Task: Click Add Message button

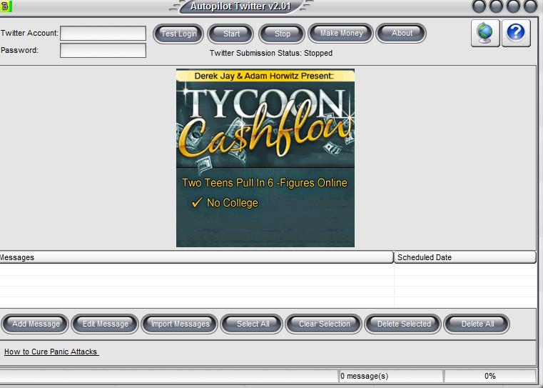Action: pos(36,324)
